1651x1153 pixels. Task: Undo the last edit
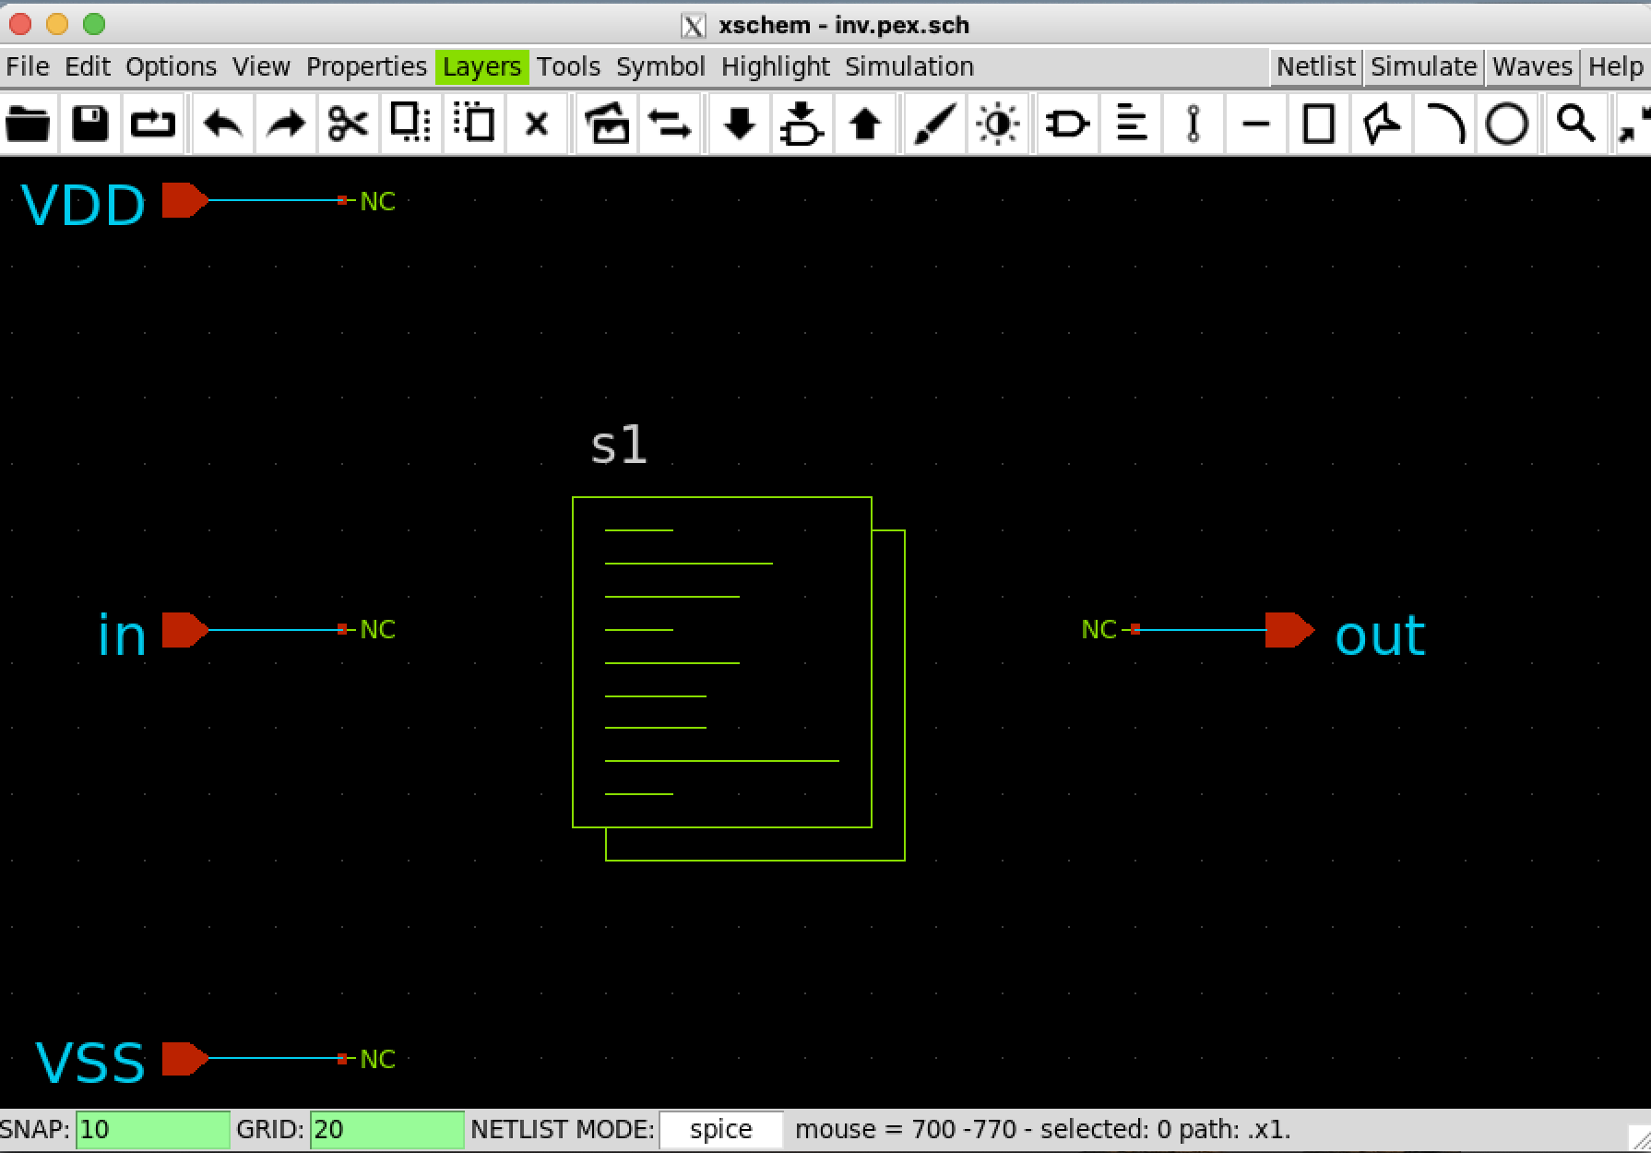coord(221,123)
